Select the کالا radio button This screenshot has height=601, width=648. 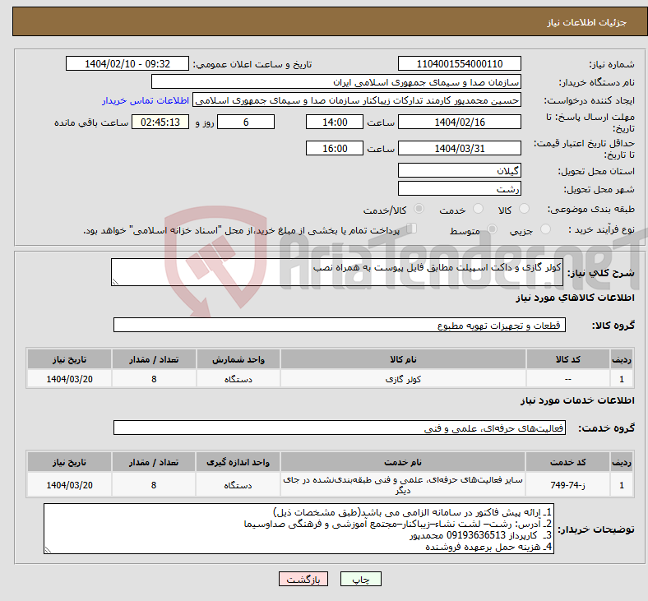pyautogui.click(x=524, y=209)
